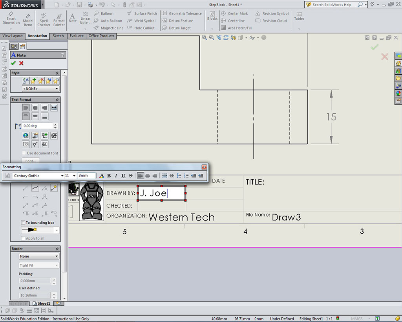Click the text color button in Formatting
The height and width of the screenshot is (322, 402).
pyautogui.click(x=102, y=176)
